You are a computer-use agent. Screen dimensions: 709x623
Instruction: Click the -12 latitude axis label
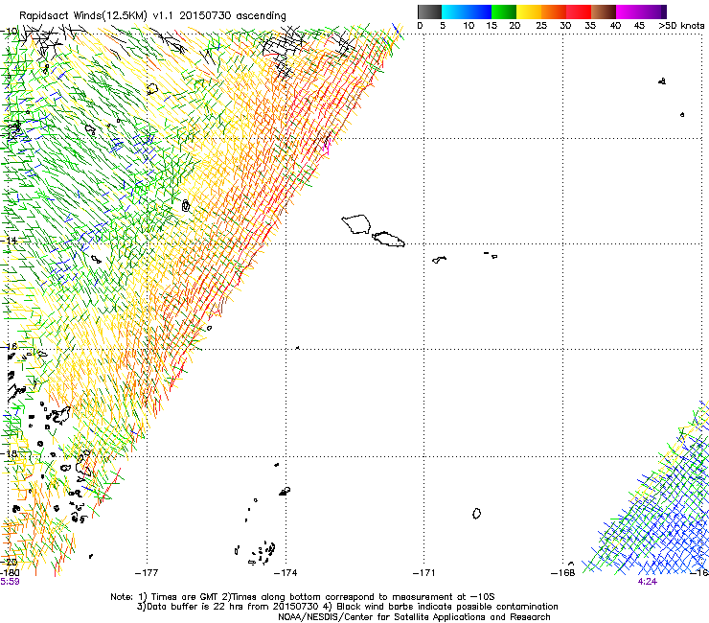click(9, 135)
